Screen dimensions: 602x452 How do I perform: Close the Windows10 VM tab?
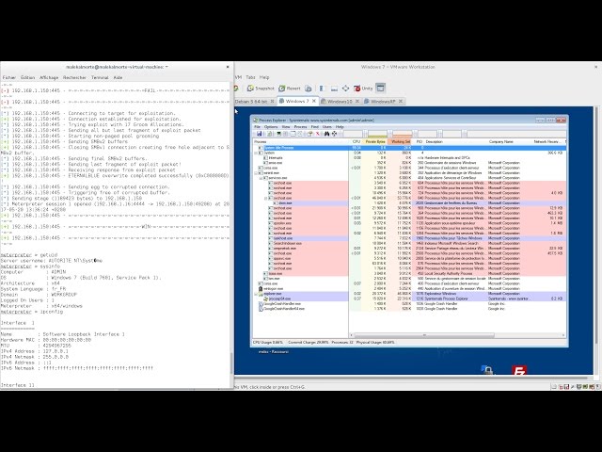coord(357,102)
